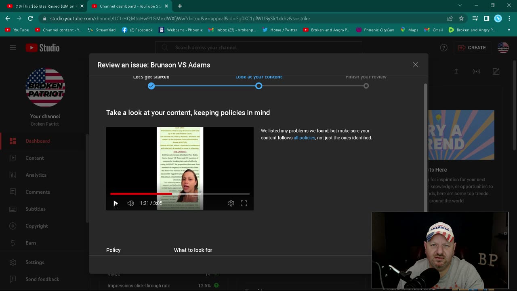Close the Channel dashboard browser tab
Screen dimensions: 517x291
pyautogui.click(x=166, y=6)
